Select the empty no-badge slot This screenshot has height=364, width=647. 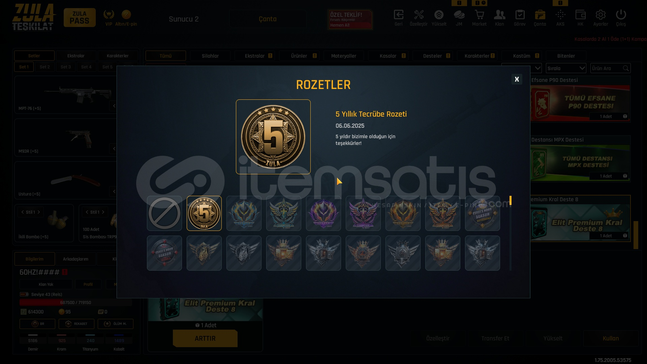point(164,213)
